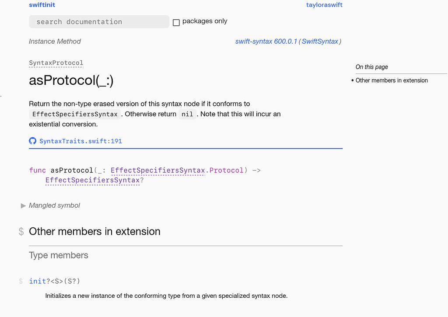Navigate to SyntaxProtocol via the breadcrumb link

click(56, 63)
